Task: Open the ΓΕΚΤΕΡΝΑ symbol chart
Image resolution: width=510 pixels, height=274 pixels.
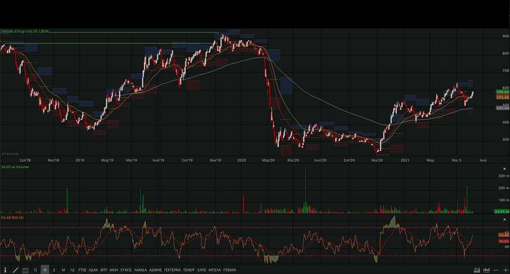Action: pos(172,270)
